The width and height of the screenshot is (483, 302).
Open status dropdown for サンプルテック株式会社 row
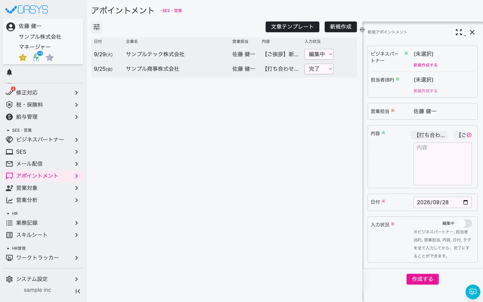click(319, 54)
